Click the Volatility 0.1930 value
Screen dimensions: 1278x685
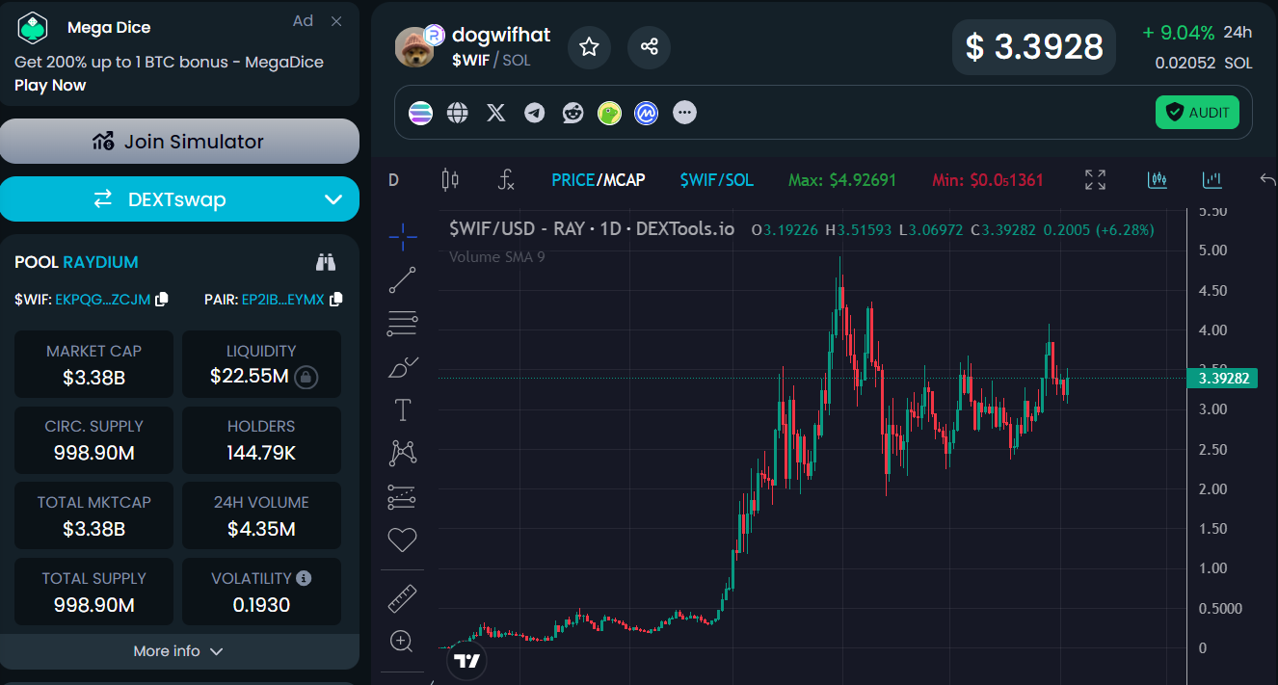tap(261, 605)
